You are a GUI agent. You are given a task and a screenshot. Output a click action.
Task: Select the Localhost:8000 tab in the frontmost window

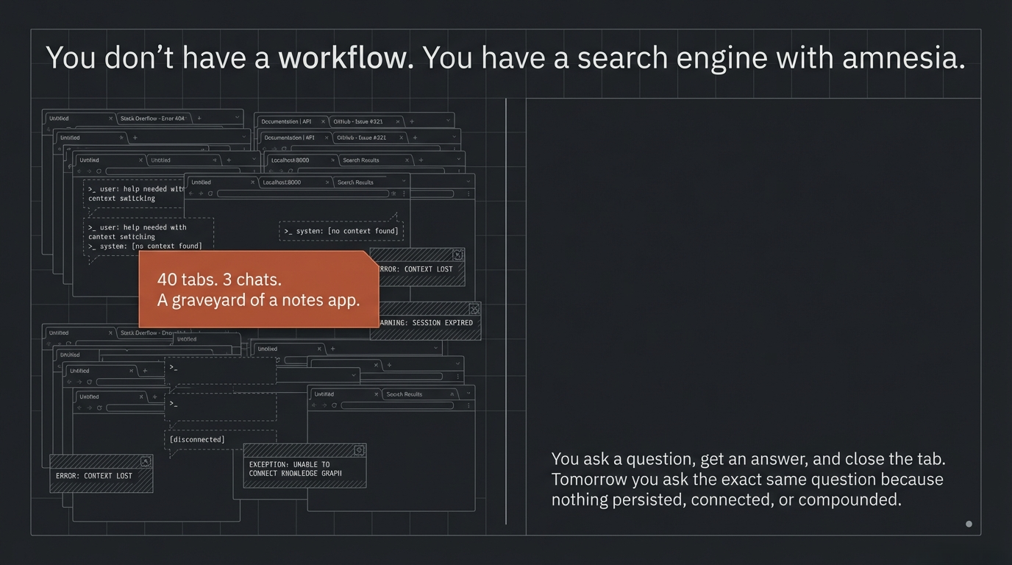(x=282, y=182)
